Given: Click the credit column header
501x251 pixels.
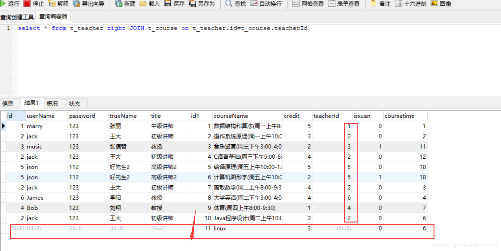Looking at the screenshot, I should pos(297,116).
